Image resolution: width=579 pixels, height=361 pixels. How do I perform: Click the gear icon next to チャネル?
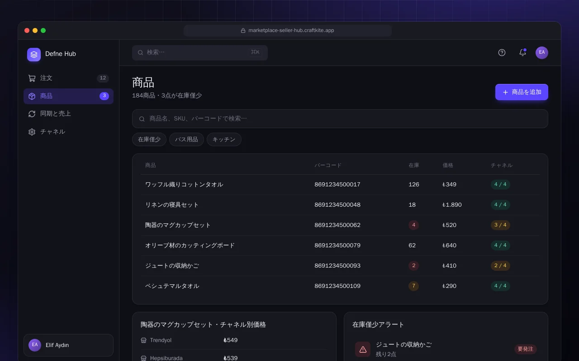pyautogui.click(x=32, y=132)
